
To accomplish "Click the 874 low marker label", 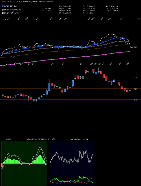I will pyautogui.click(x=81, y=64).
